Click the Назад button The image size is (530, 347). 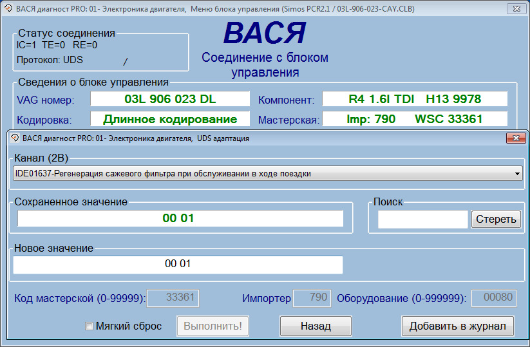pyautogui.click(x=316, y=326)
